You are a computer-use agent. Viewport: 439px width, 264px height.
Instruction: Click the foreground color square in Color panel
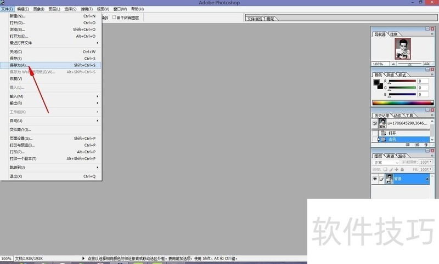pyautogui.click(x=376, y=82)
